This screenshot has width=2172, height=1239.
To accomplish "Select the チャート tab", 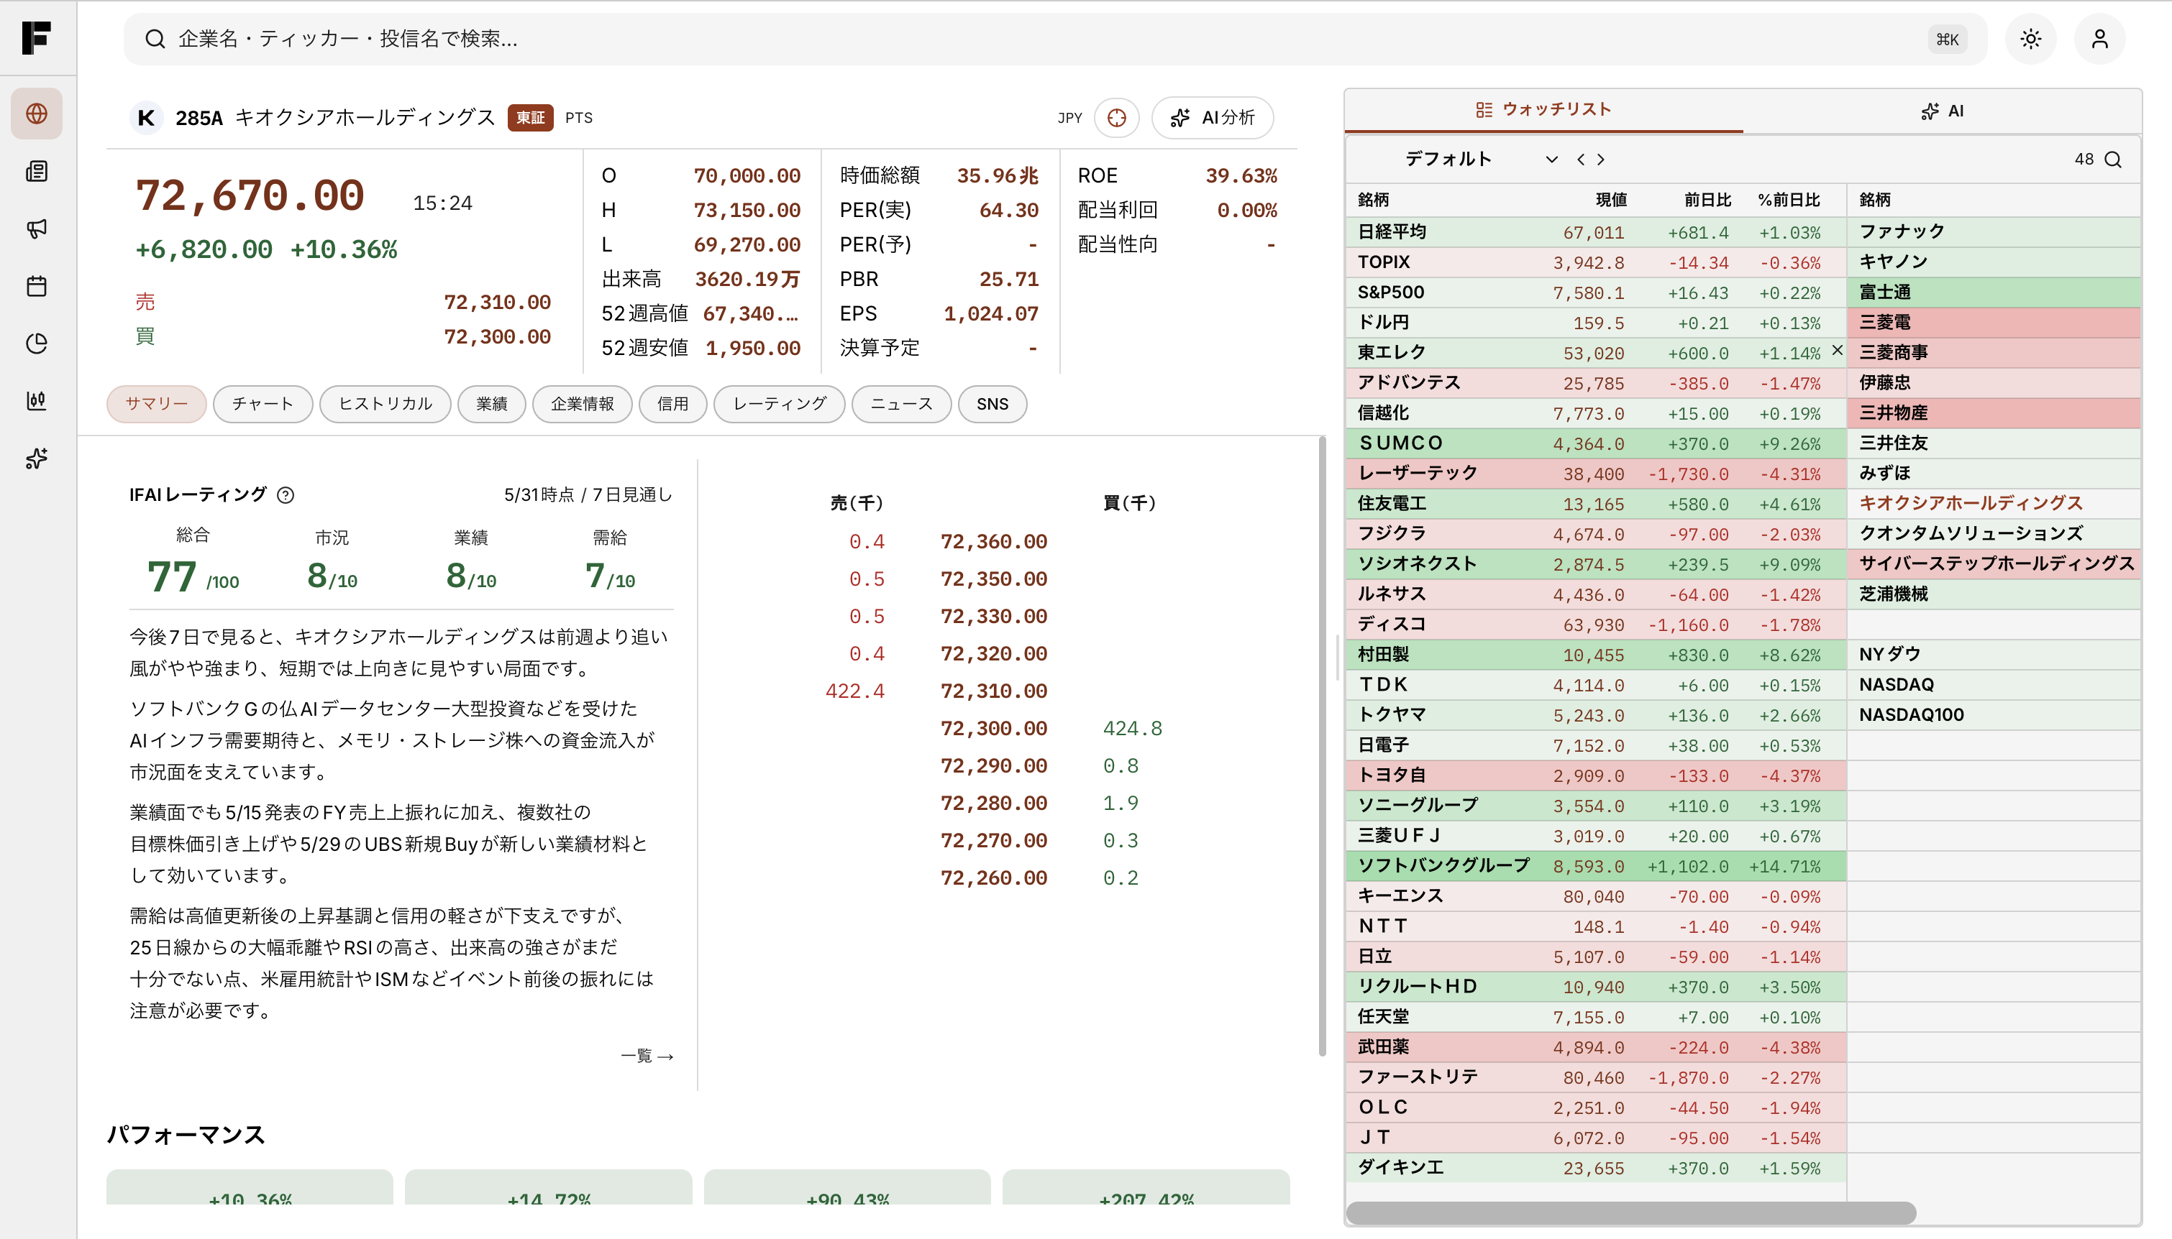I will pos(263,404).
